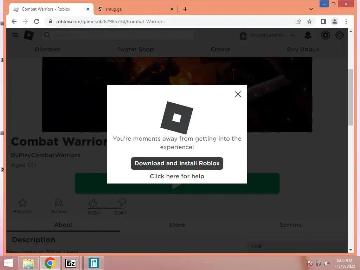Go to Buy Robux
This screenshot has width=360, height=270.
[303, 49]
